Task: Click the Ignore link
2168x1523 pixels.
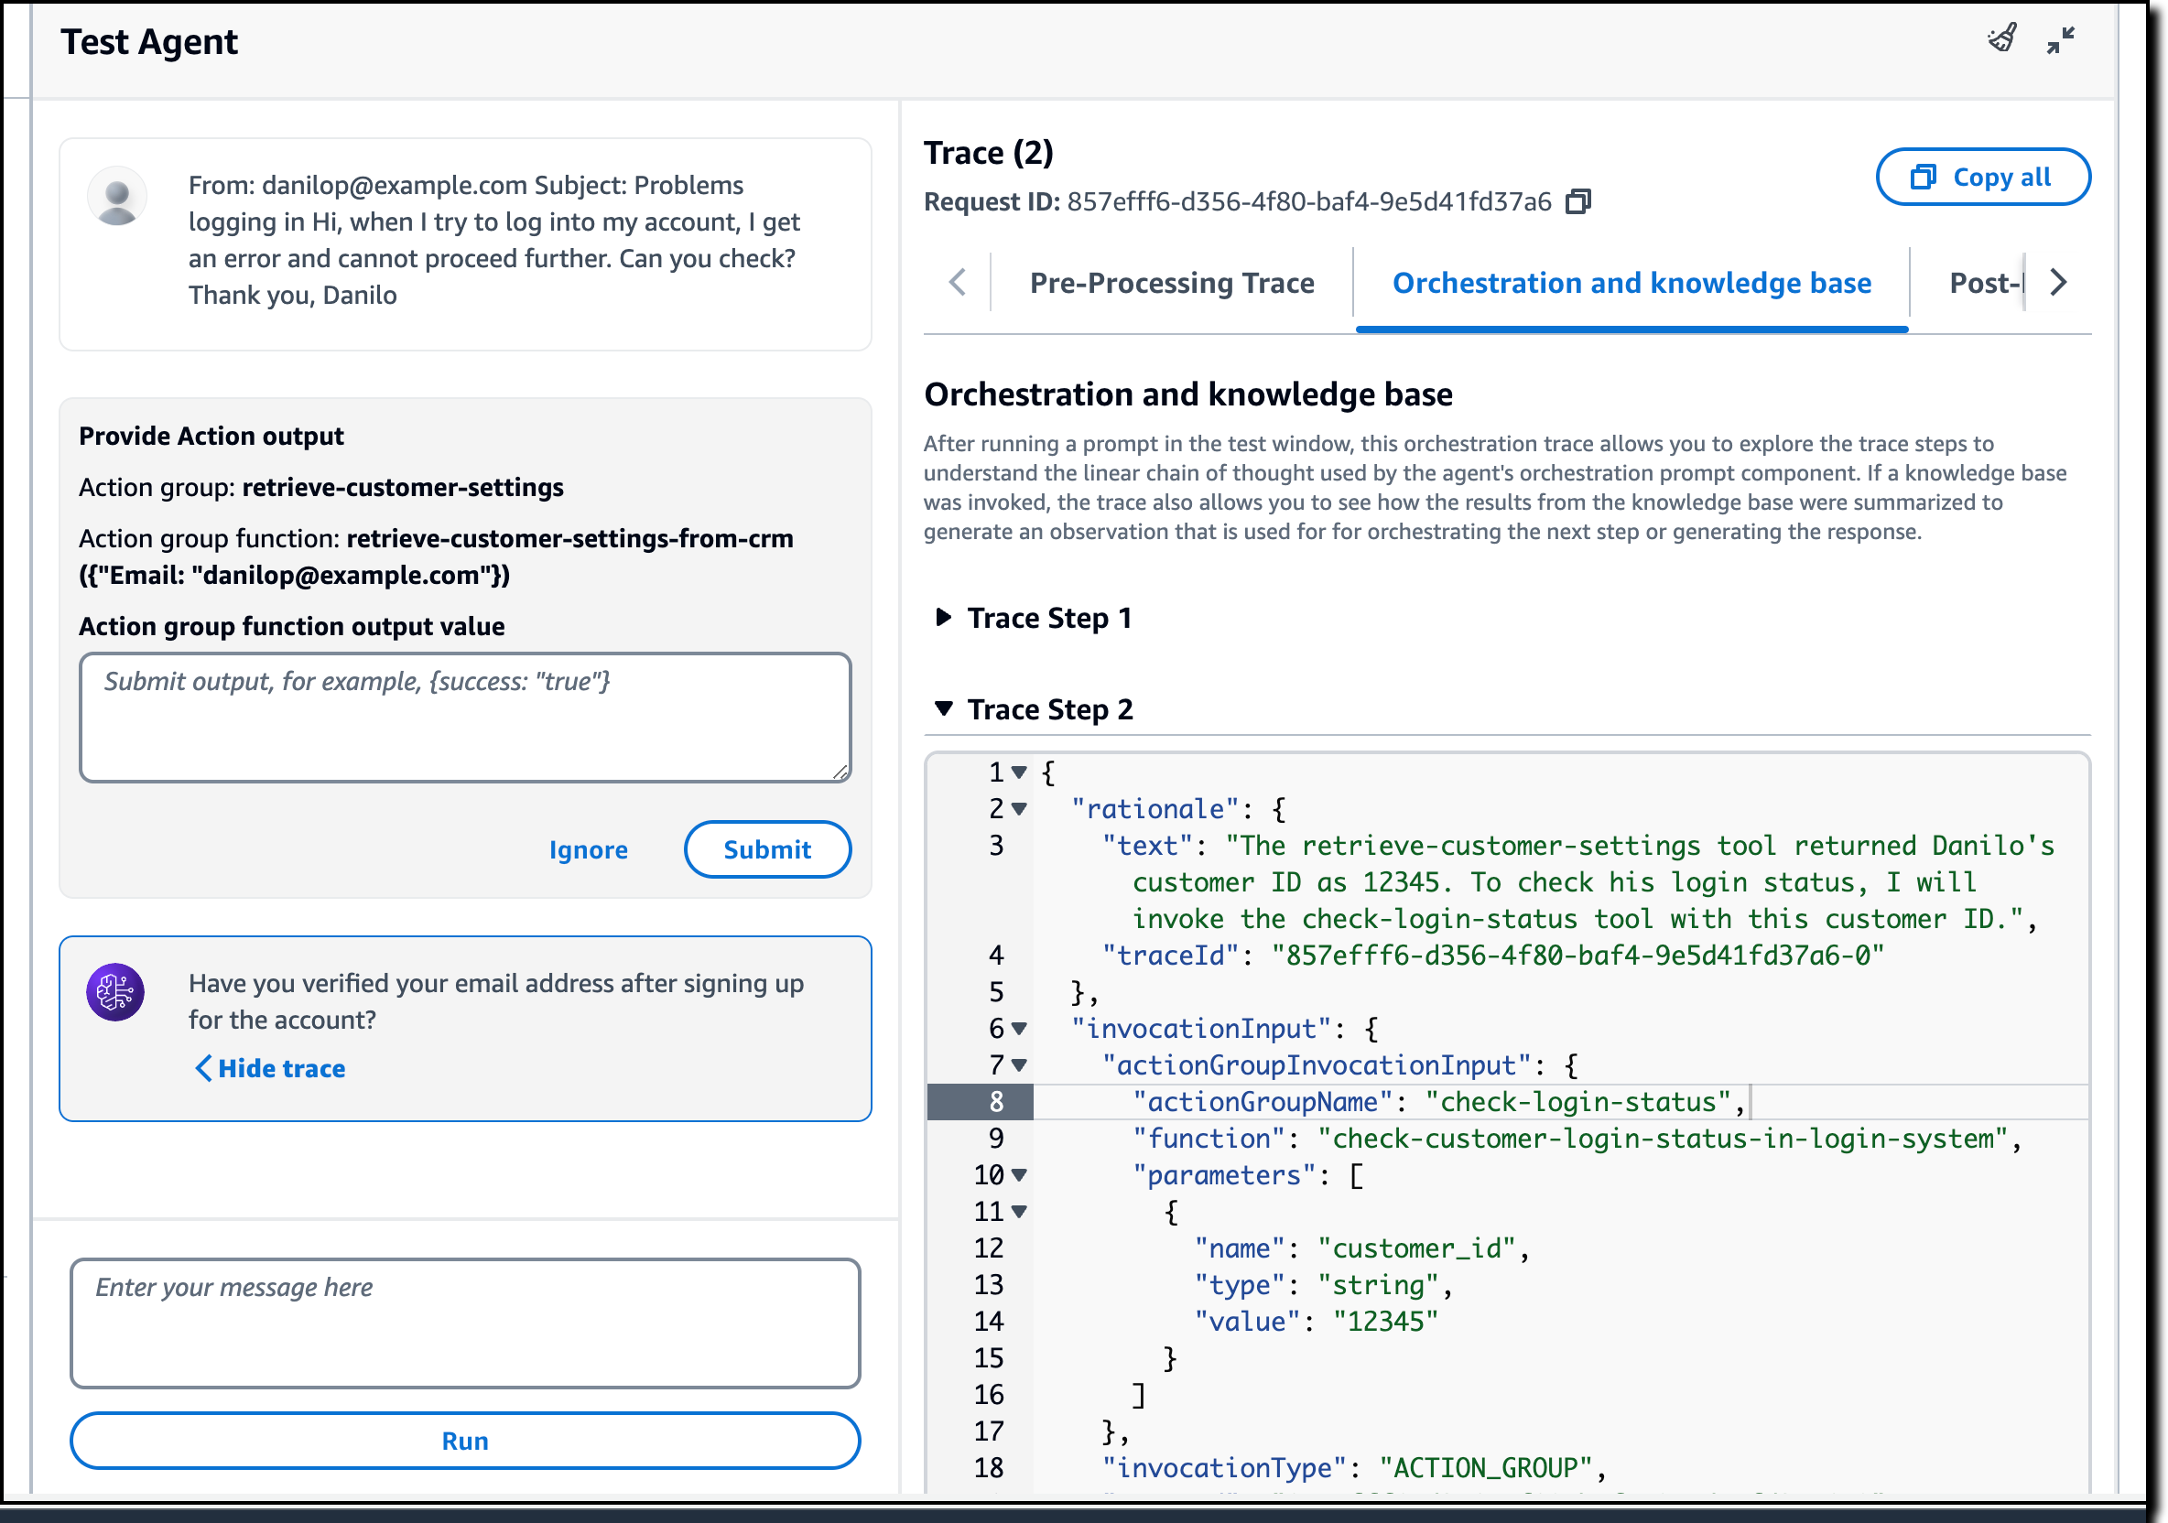Action: 589,849
